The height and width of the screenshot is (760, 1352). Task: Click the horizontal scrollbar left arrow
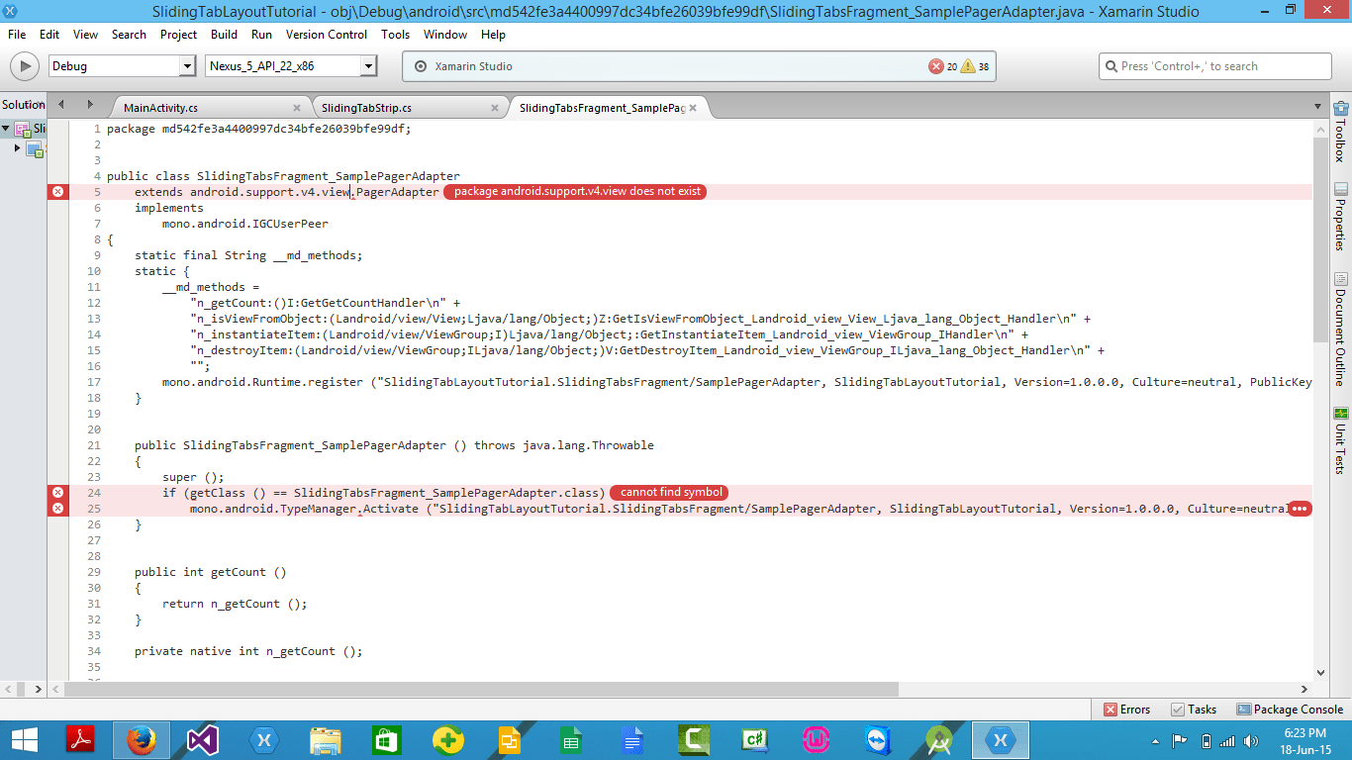tap(55, 690)
